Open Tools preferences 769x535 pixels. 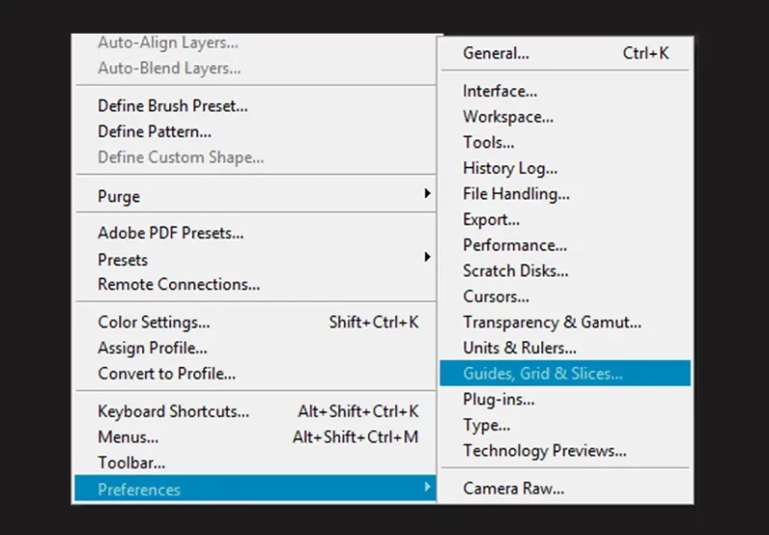pos(565,142)
